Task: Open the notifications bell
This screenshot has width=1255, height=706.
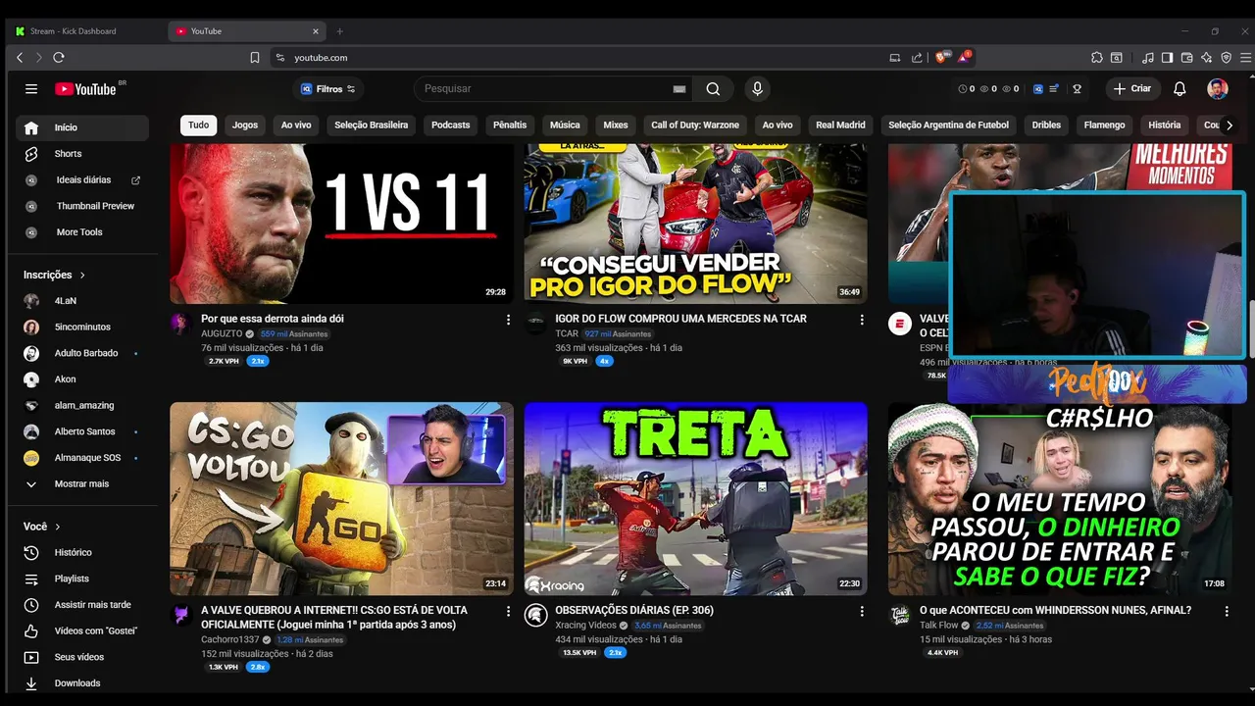Action: 1180,88
